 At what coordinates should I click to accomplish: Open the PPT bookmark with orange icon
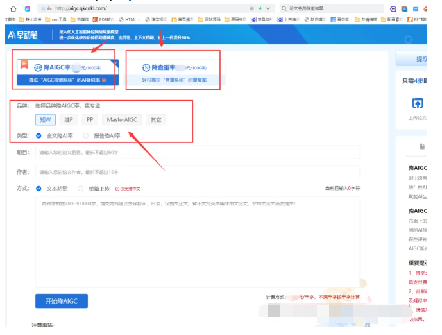tap(417, 19)
